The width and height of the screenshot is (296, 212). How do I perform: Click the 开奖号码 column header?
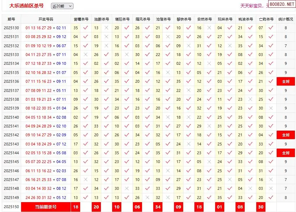click(x=46, y=19)
